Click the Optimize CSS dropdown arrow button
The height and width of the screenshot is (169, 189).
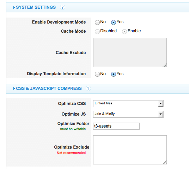[160, 104]
